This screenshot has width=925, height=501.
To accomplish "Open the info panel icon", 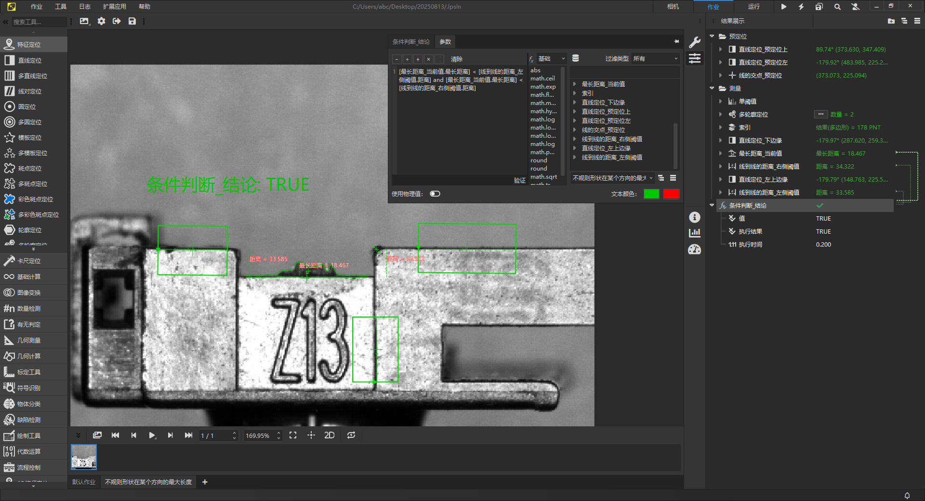I will pos(694,217).
